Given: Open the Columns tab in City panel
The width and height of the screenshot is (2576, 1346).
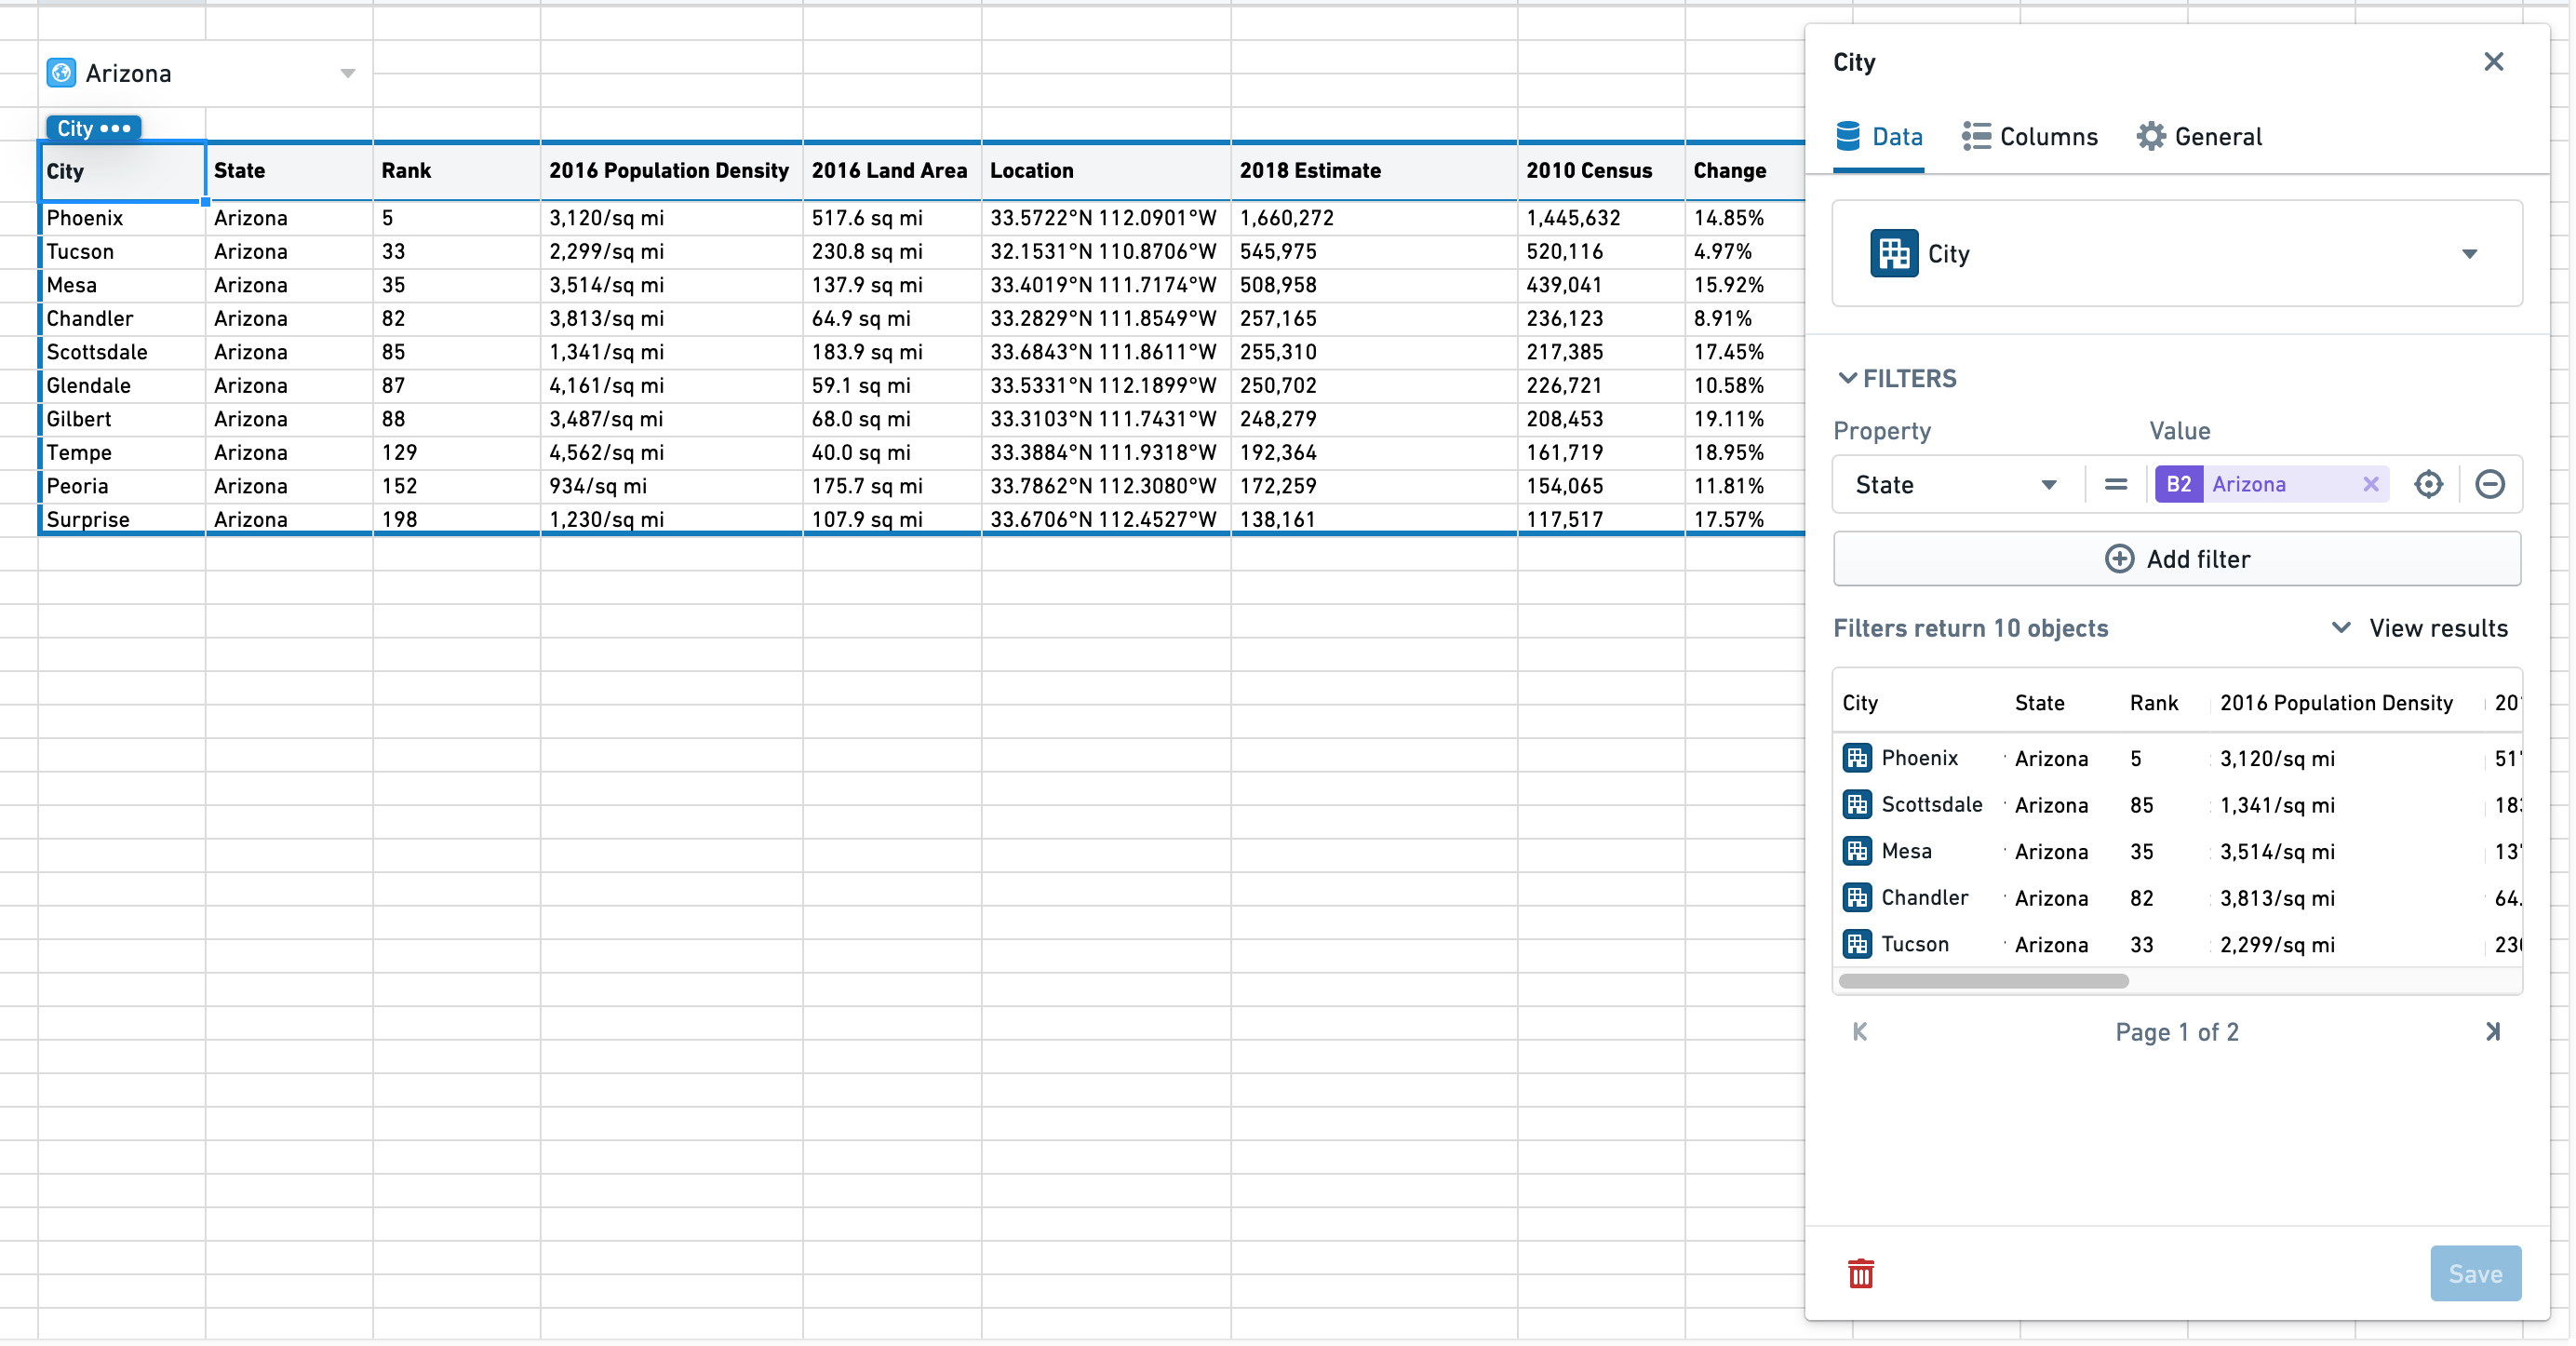Looking at the screenshot, I should (x=2031, y=136).
